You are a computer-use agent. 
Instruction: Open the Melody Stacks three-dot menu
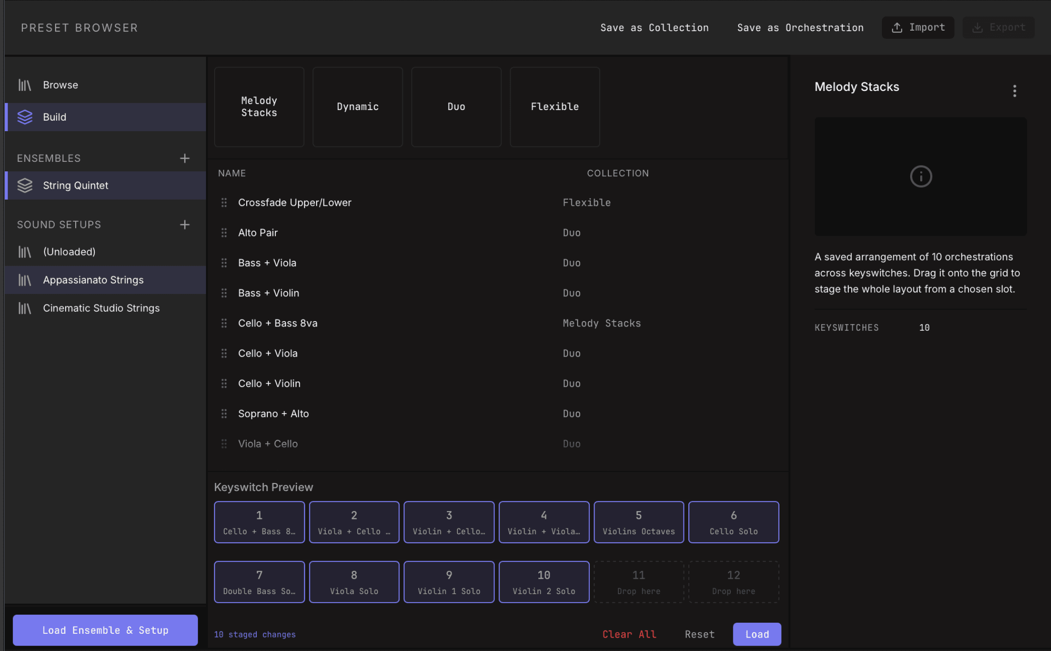(1015, 90)
